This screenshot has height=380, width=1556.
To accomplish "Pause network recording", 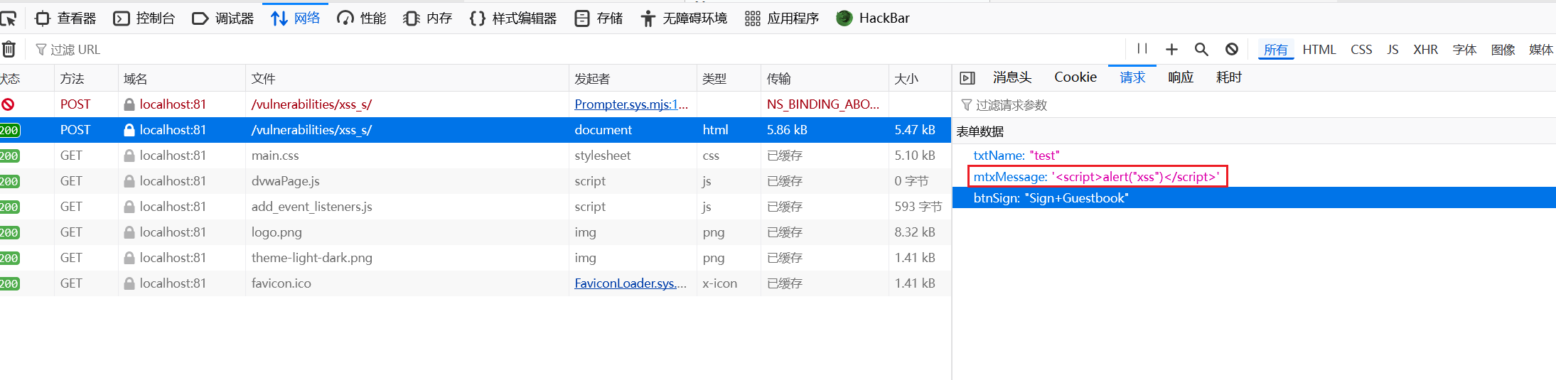I will point(1142,49).
